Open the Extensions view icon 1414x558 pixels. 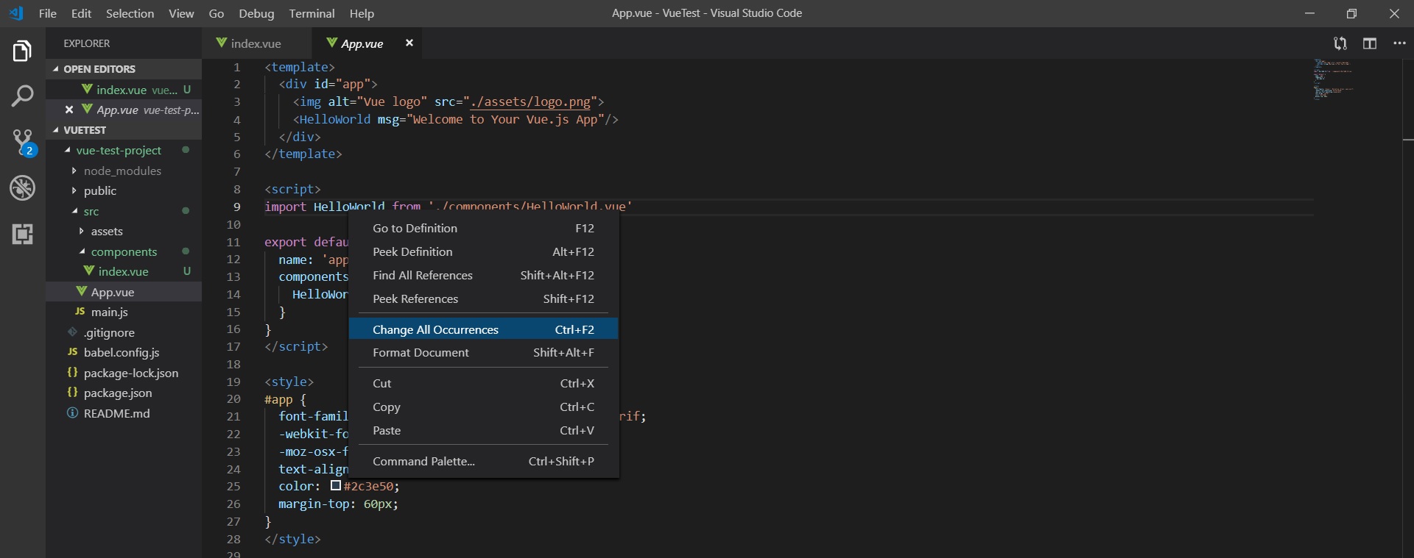click(x=22, y=235)
